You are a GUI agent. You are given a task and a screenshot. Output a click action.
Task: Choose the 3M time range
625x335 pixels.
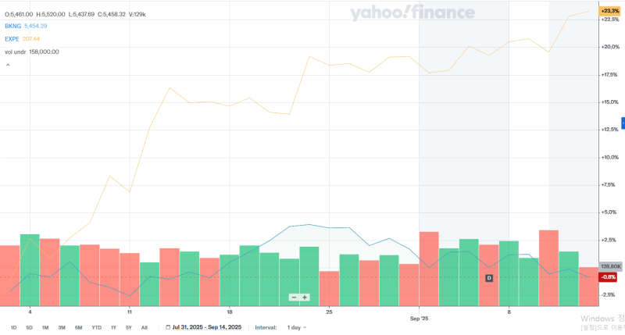tap(62, 327)
